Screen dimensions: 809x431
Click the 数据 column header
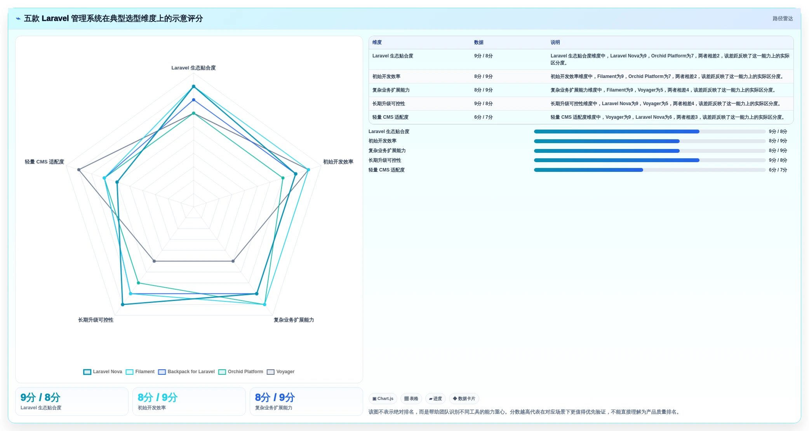[x=479, y=42]
